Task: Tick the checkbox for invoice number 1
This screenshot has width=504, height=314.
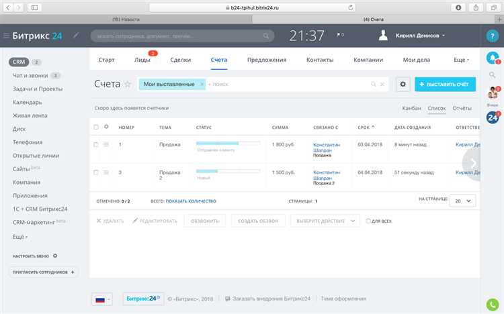Action: coord(96,145)
